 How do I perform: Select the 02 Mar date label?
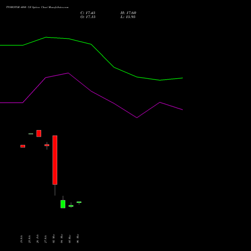[x=54, y=238]
